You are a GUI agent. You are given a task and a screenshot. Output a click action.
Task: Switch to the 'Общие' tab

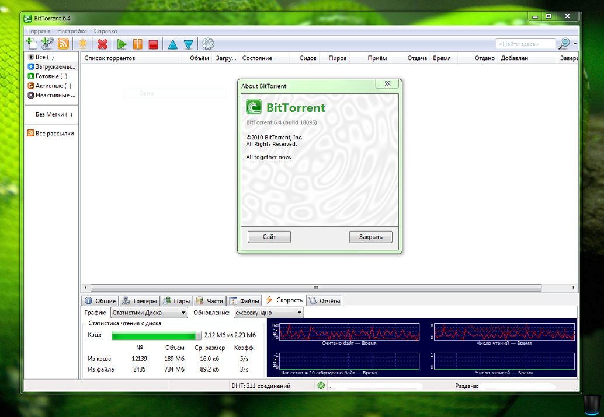[100, 301]
